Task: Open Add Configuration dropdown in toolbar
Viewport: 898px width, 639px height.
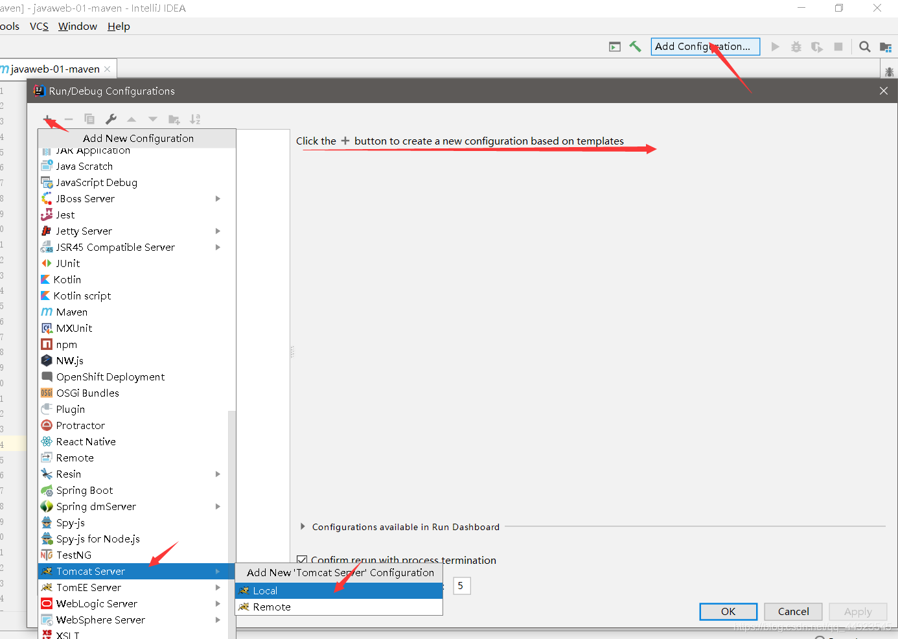Action: tap(706, 47)
